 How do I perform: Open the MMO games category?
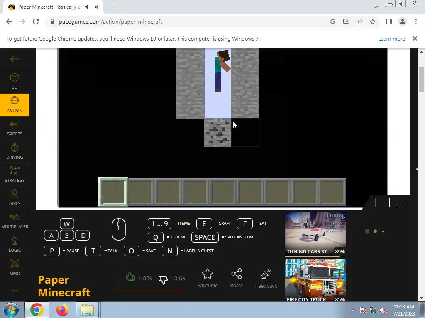click(x=15, y=268)
